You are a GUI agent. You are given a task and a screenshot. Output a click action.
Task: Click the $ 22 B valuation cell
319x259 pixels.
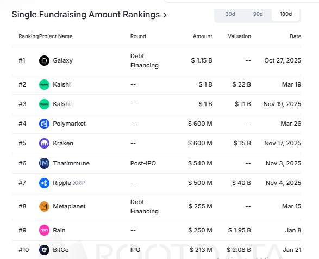tap(241, 84)
